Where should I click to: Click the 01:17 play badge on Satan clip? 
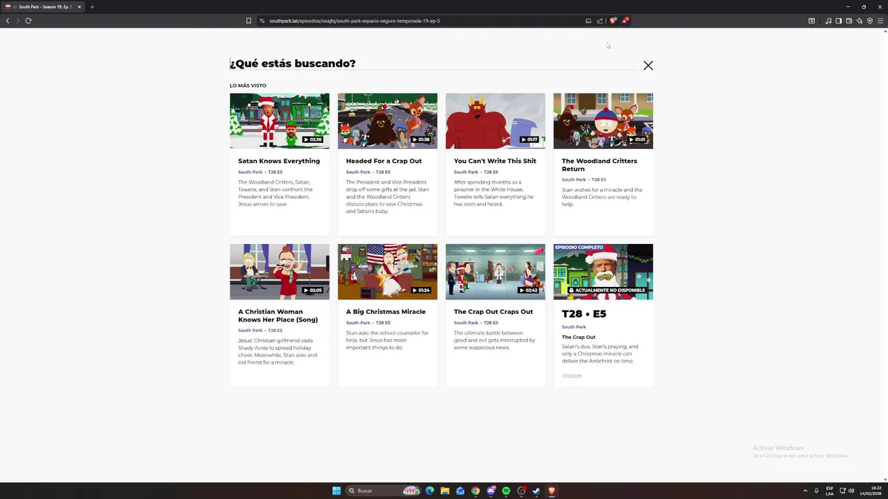click(529, 139)
